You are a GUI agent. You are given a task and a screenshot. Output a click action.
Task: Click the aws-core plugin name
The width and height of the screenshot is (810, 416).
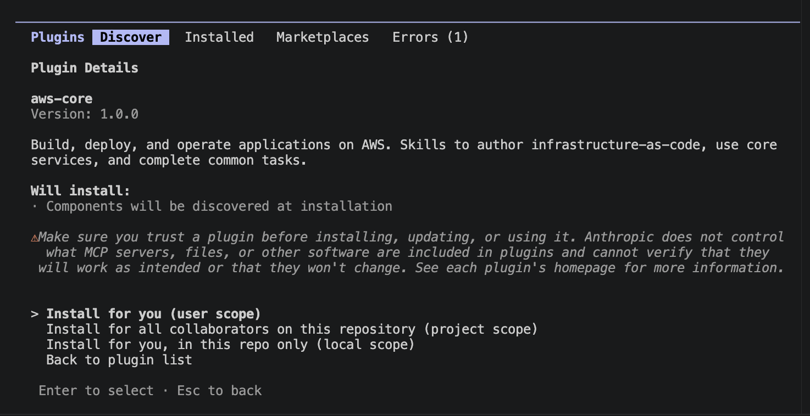62,99
